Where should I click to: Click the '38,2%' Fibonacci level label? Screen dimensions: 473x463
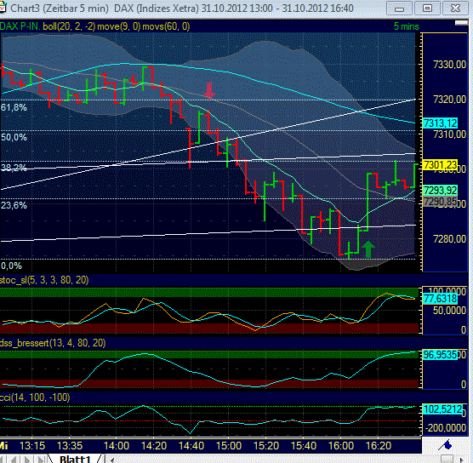14,168
